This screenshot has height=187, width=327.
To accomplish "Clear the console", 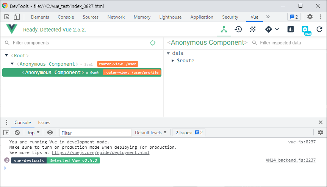I will coord(17,132).
